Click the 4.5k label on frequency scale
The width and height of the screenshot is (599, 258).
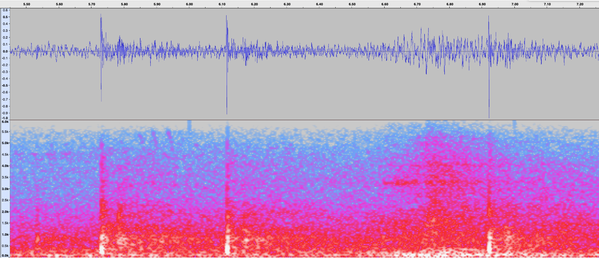click(5, 154)
